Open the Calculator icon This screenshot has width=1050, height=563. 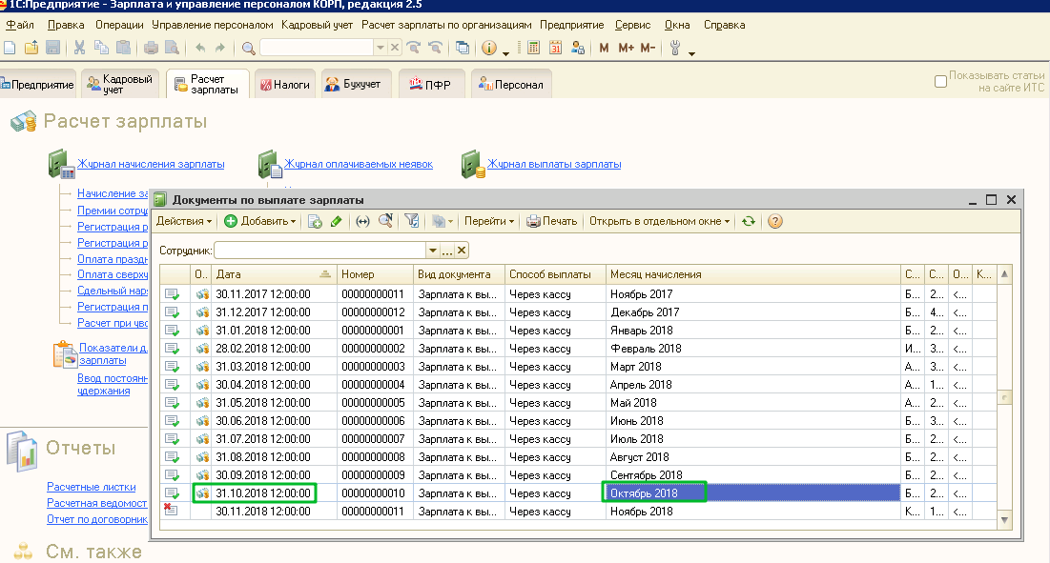[x=534, y=48]
